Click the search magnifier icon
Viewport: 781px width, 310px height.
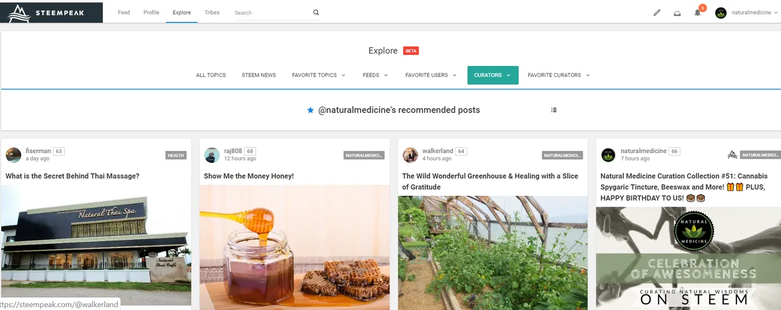pyautogui.click(x=315, y=12)
